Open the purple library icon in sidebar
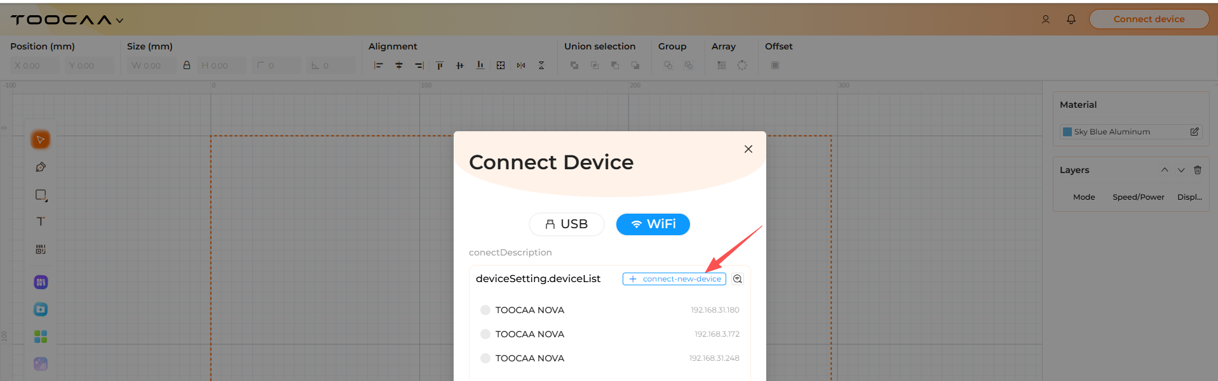 (41, 282)
